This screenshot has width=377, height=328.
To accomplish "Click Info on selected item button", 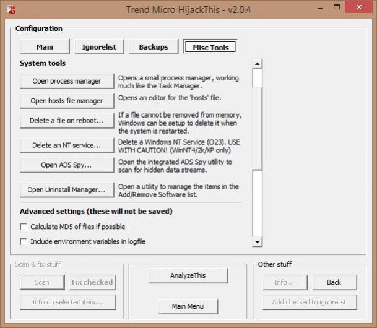I will tap(68, 302).
